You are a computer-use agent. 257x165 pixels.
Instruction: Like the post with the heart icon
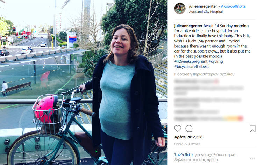pyautogui.click(x=178, y=129)
